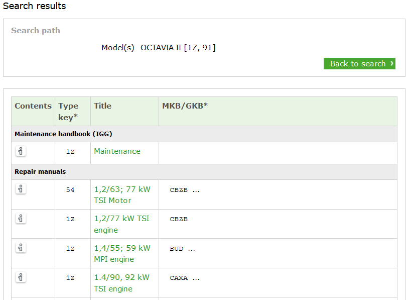Open the 1,4/55; 59 kW MPI engine manual
407x300 pixels.
pyautogui.click(x=122, y=253)
